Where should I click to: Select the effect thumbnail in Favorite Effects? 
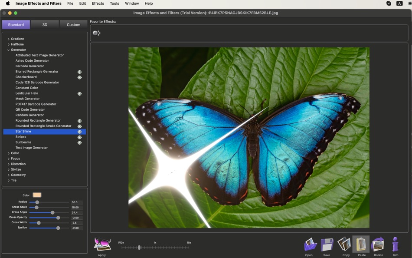(96, 33)
